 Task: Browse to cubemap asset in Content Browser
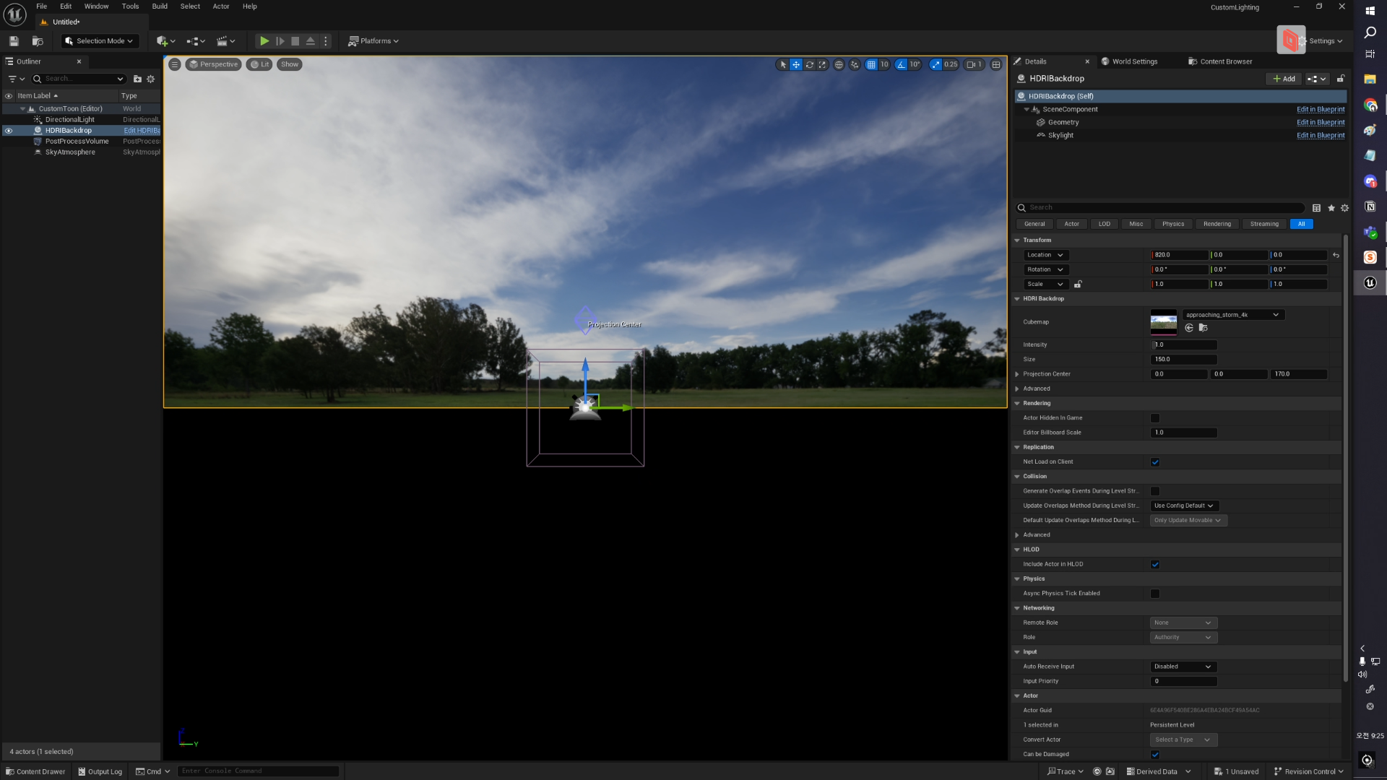[x=1203, y=328]
